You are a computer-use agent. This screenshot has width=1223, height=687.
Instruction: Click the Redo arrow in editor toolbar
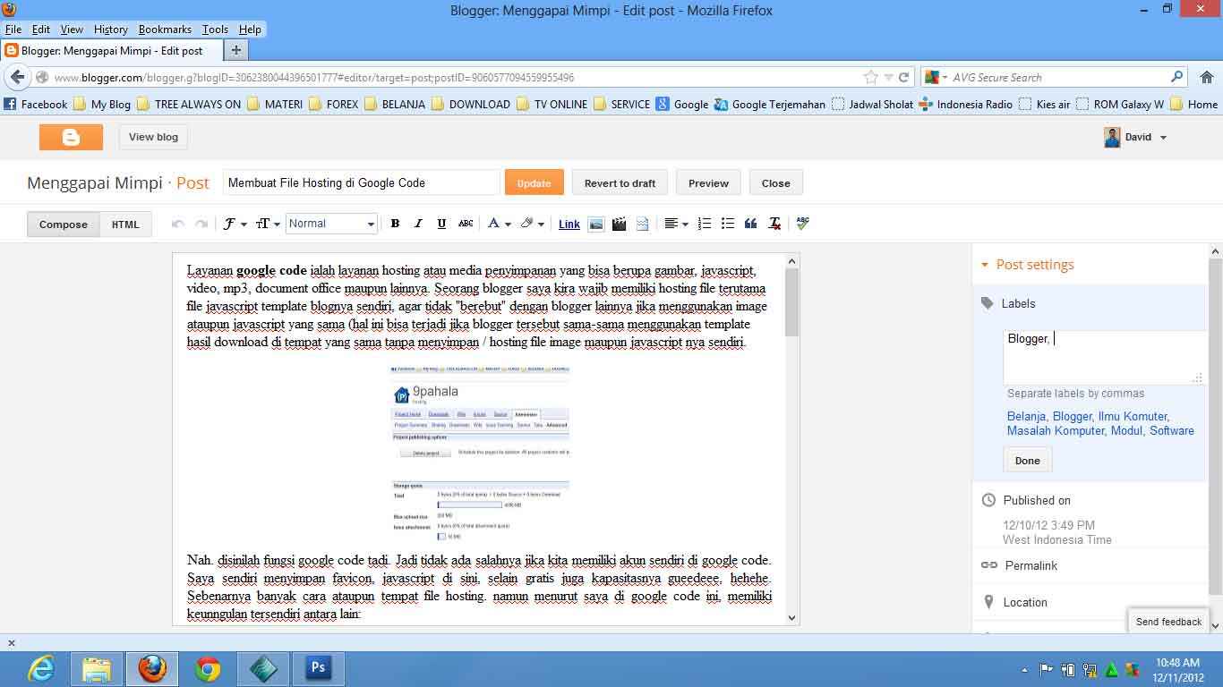pyautogui.click(x=201, y=224)
